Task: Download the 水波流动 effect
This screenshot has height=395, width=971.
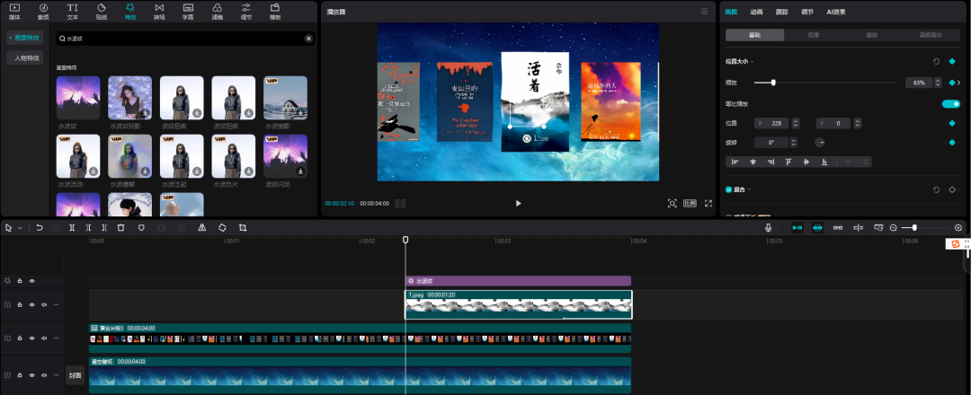Action: tap(93, 171)
